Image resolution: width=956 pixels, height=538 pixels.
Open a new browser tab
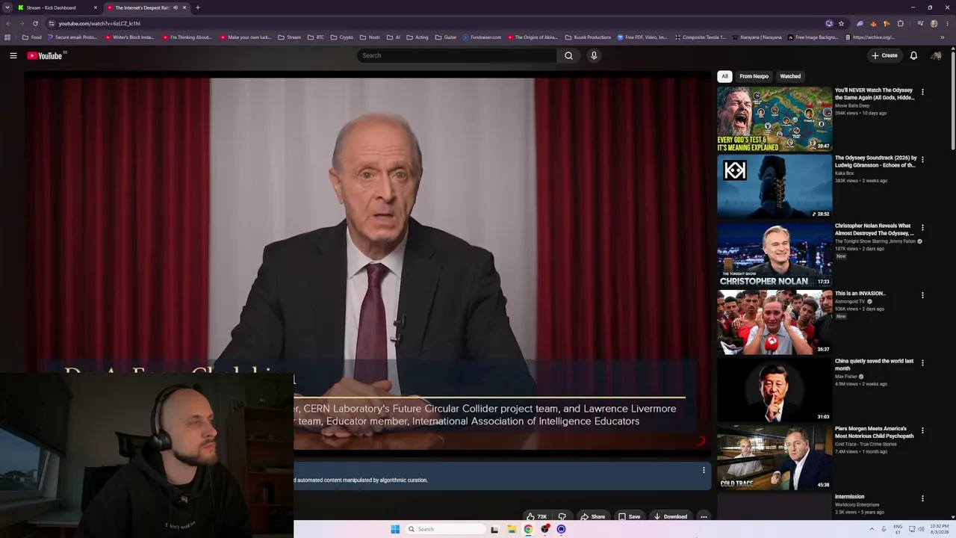click(197, 7)
